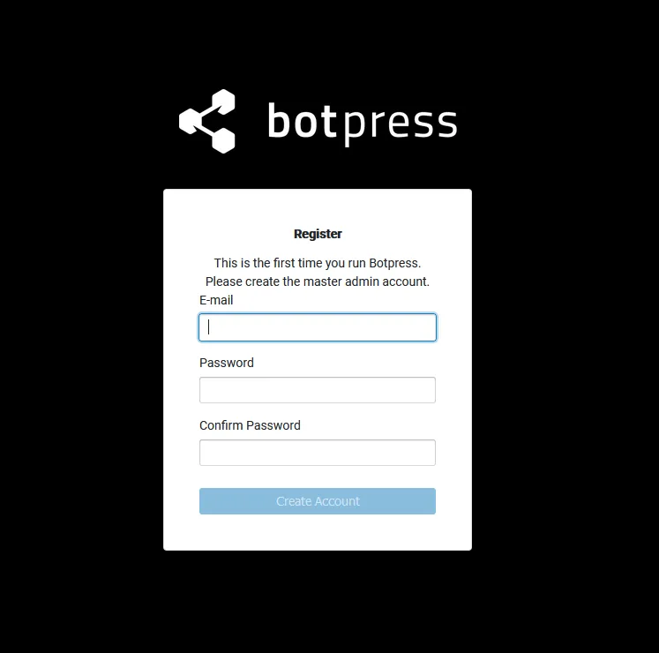This screenshot has height=653, width=659.
Task: Click the Create Account button
Action: (x=318, y=501)
